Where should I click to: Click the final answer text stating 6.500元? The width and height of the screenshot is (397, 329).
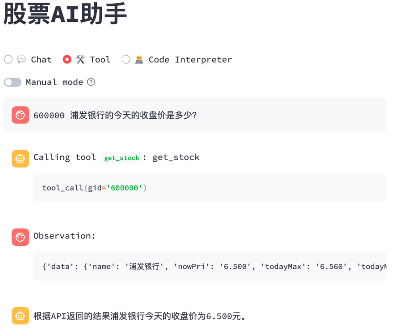click(x=139, y=316)
